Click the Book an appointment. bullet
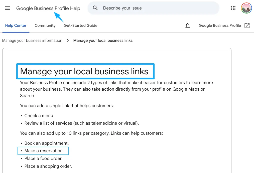The image size is (254, 173). point(47,143)
